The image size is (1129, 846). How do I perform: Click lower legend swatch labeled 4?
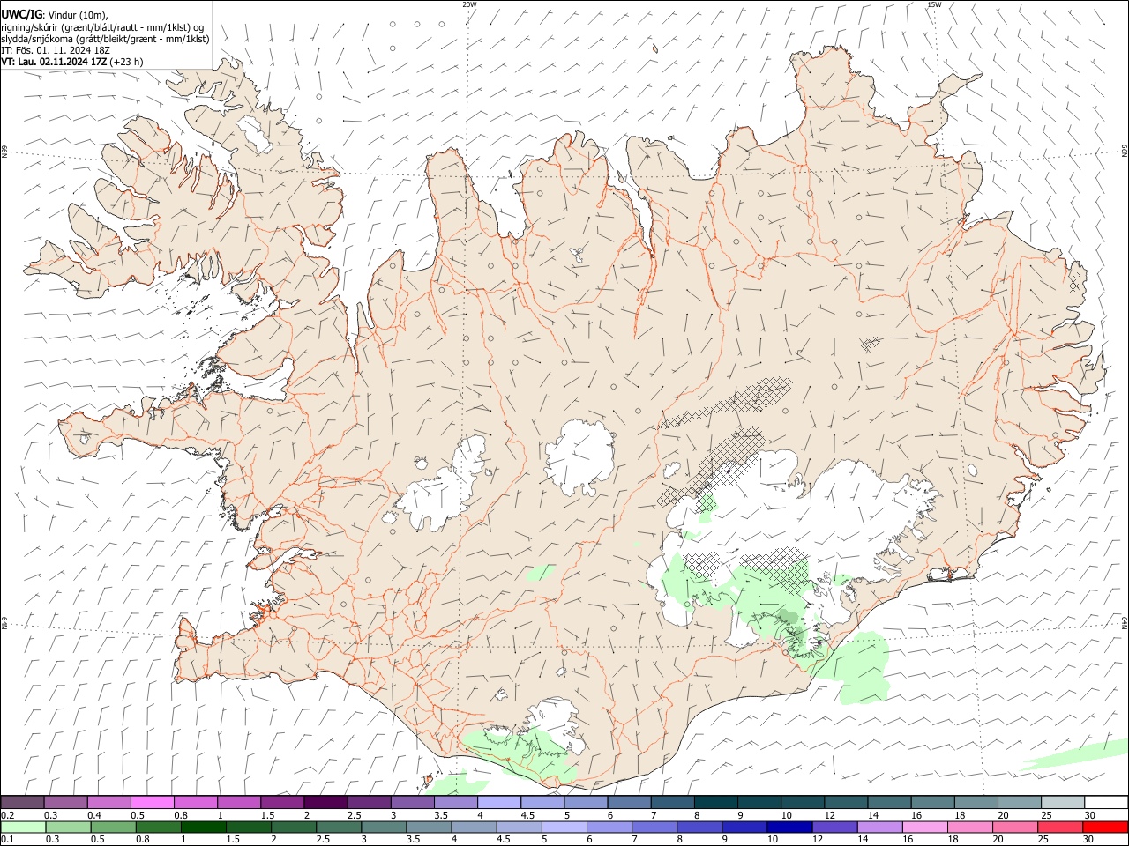coord(474,827)
